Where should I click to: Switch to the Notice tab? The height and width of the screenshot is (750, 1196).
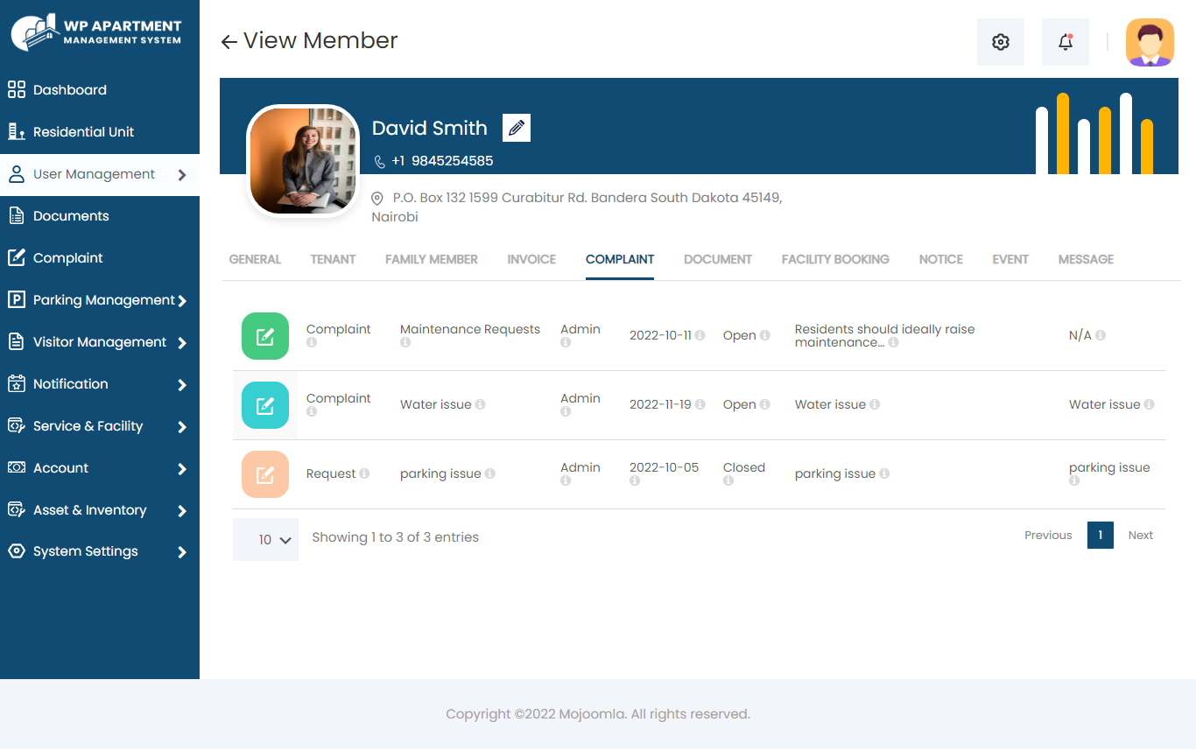[941, 260]
